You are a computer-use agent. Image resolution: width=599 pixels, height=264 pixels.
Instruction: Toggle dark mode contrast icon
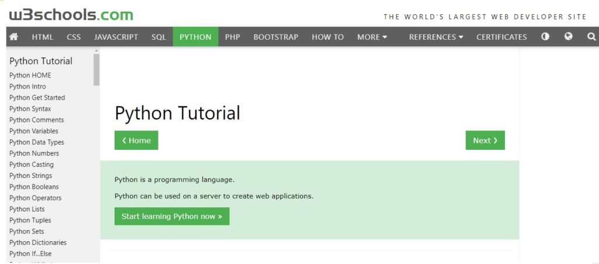point(545,37)
